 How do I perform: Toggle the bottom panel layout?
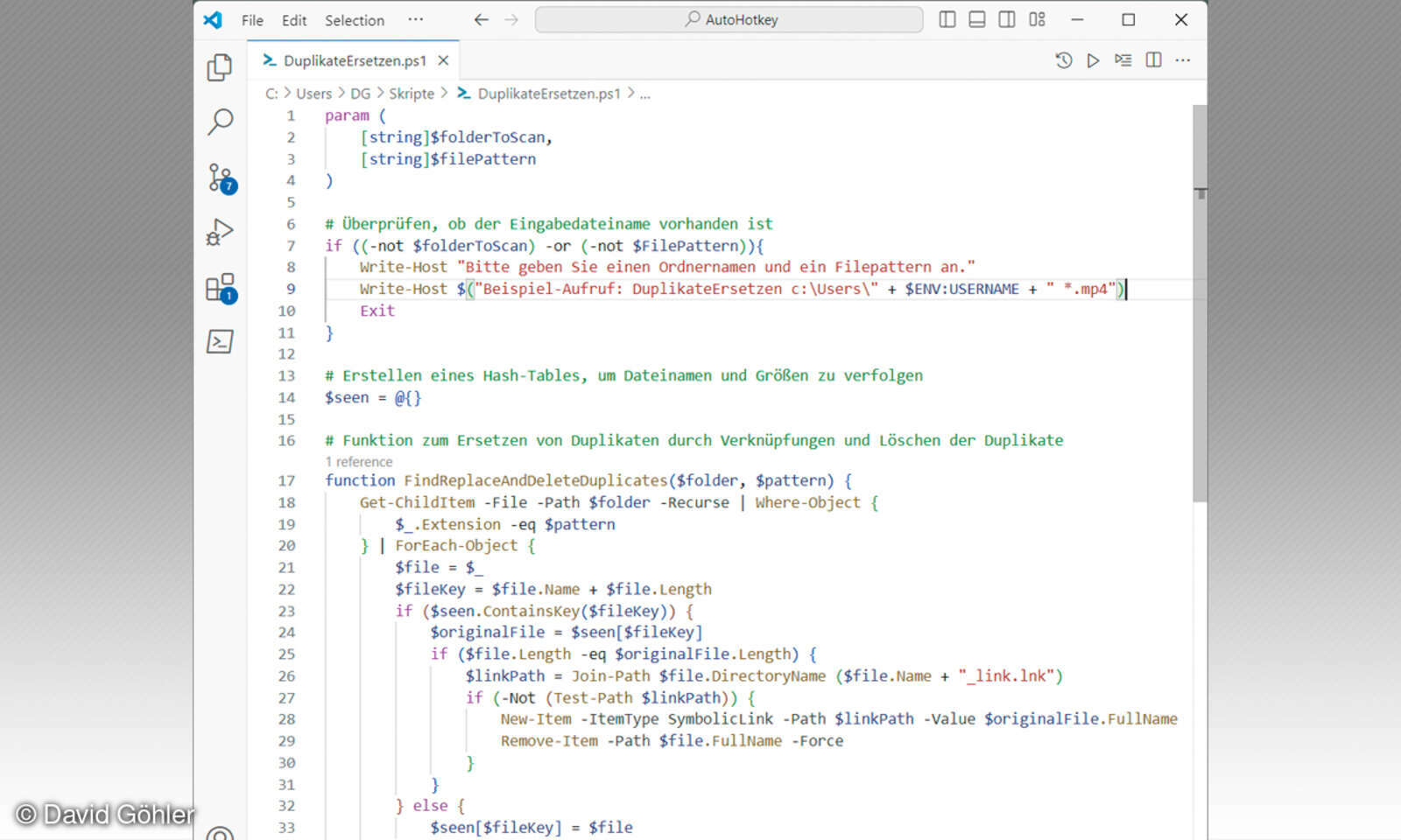(x=977, y=19)
